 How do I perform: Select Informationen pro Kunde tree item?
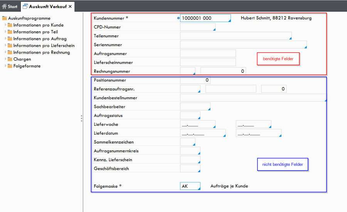[38, 25]
